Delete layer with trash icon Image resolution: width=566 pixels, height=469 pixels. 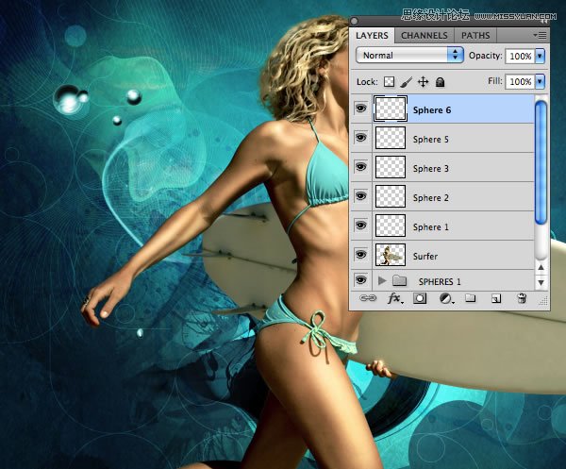(x=521, y=298)
